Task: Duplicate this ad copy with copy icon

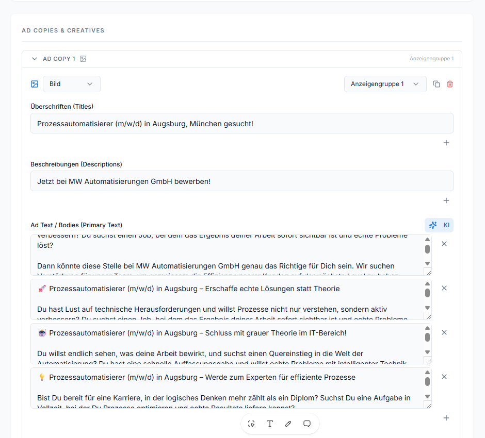Action: (436, 84)
